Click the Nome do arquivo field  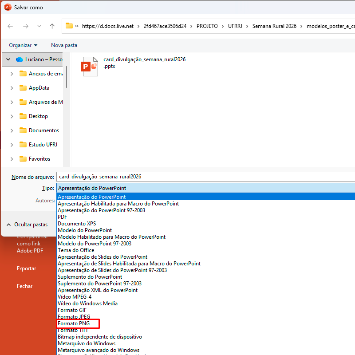[x=204, y=177]
